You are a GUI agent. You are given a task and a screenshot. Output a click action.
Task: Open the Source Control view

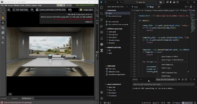[102, 20]
